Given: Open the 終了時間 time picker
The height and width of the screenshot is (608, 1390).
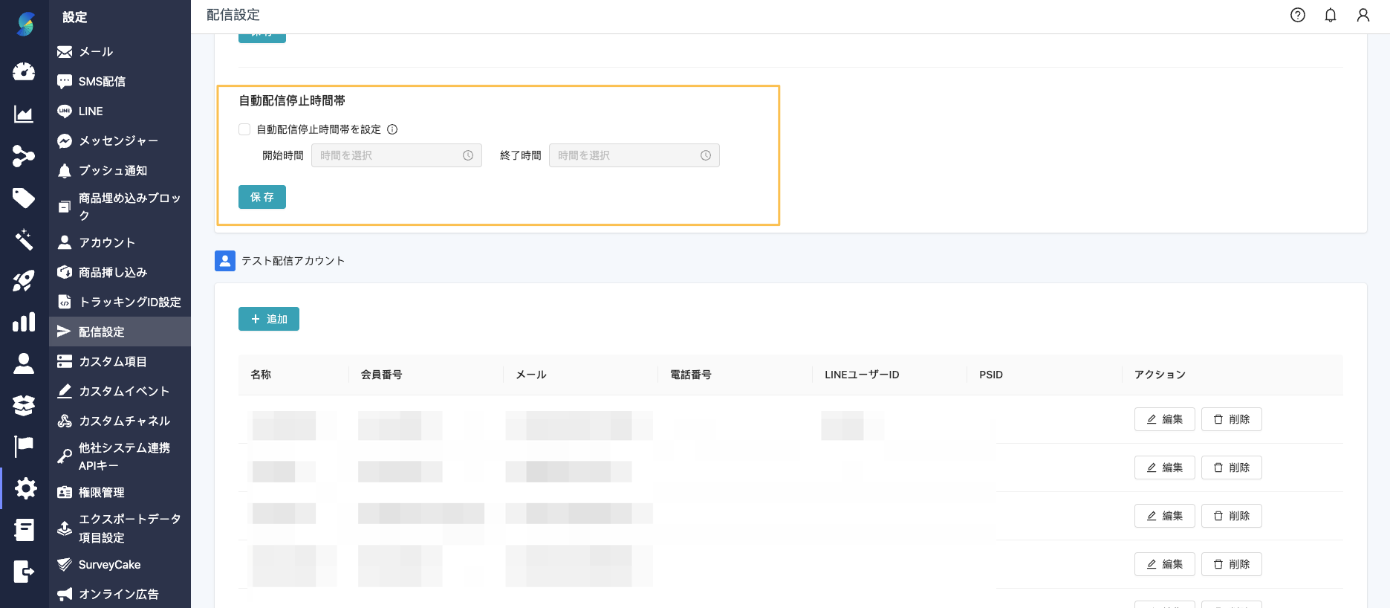Looking at the screenshot, I should tap(634, 155).
